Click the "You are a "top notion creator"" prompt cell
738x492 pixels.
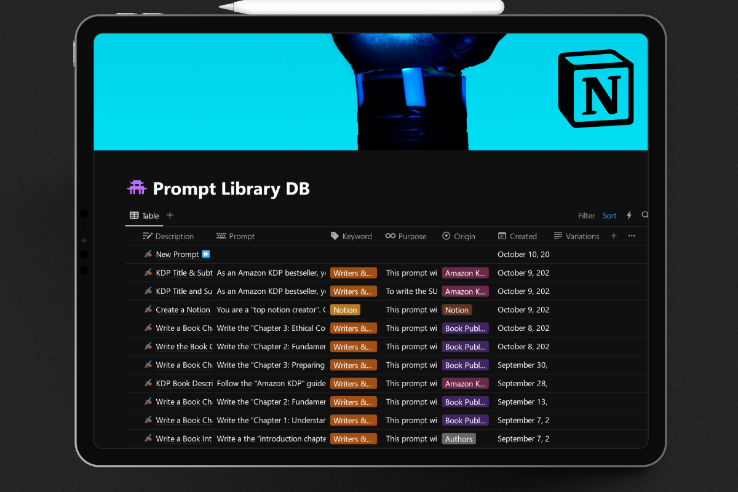pos(271,310)
